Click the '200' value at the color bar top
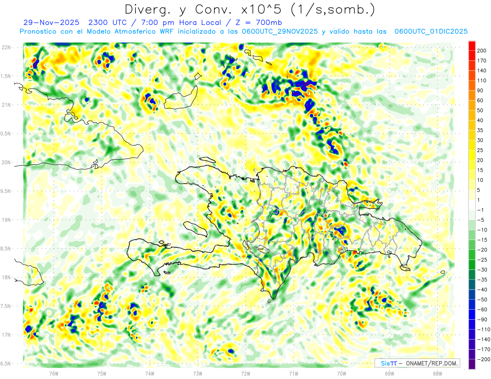Image resolution: width=491 pixels, height=379 pixels. (482, 51)
